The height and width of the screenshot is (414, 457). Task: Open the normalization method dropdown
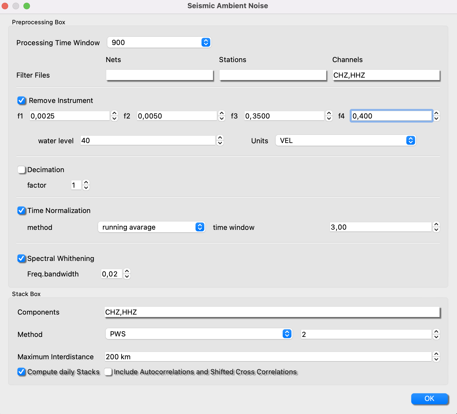click(151, 227)
